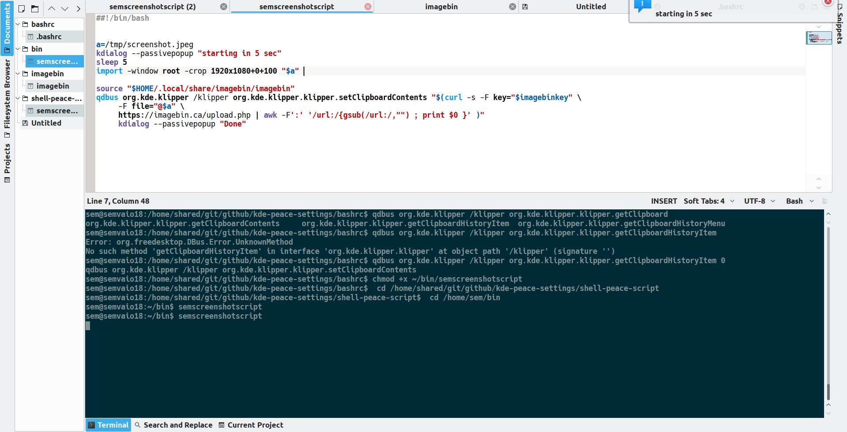
Task: Open the Projects side panel
Action: [7, 163]
